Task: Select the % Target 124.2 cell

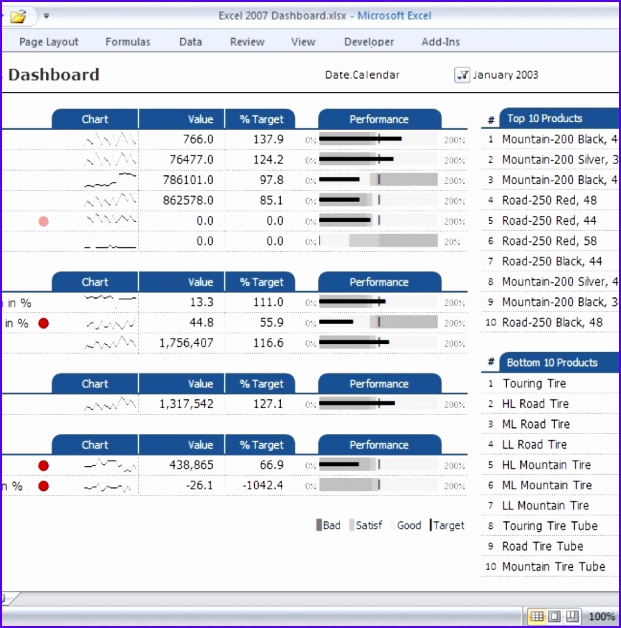Action: pos(260,160)
